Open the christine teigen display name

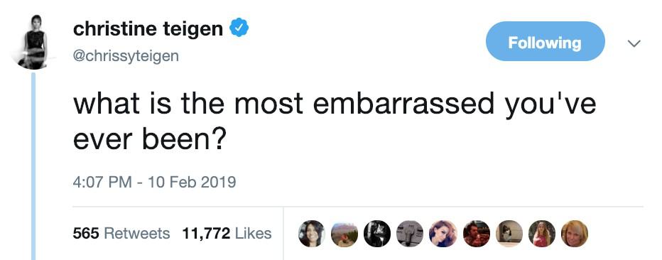pos(148,28)
